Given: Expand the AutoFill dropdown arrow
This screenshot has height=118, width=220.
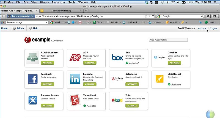Looking at the screenshot, I should pos(179,22).
